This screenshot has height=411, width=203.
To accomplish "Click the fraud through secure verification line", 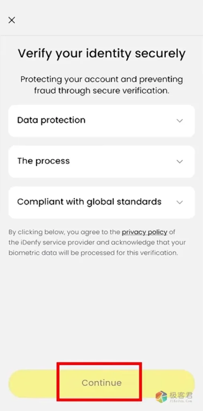I will (x=101, y=91).
